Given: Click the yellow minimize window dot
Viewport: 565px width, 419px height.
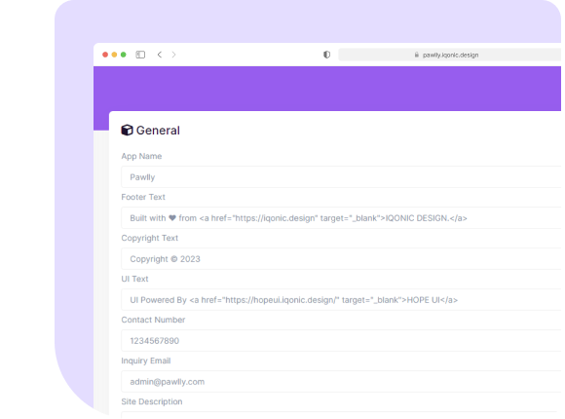Looking at the screenshot, I should 114,55.
